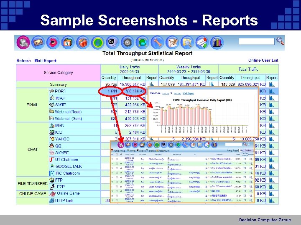Open the Webmail (Sent) link
301x225 pixels.
(68, 119)
